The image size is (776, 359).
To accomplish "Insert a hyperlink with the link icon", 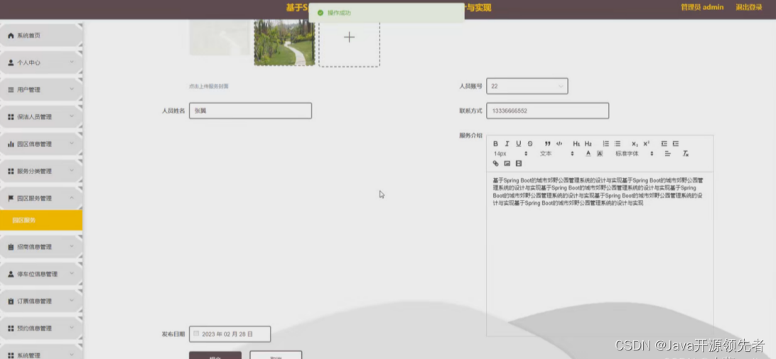I will coord(495,164).
